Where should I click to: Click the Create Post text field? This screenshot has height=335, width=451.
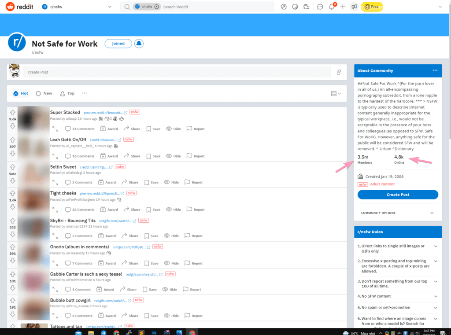pyautogui.click(x=177, y=72)
